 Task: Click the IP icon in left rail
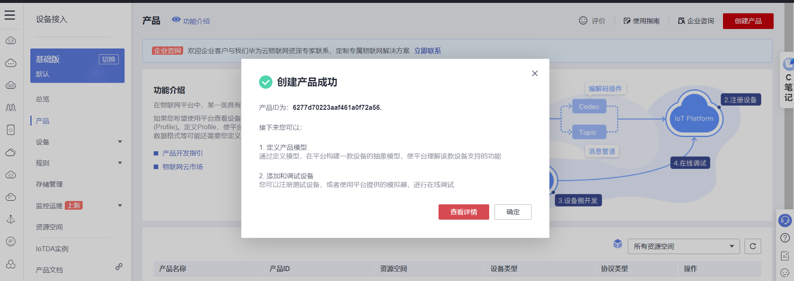pos(11,241)
